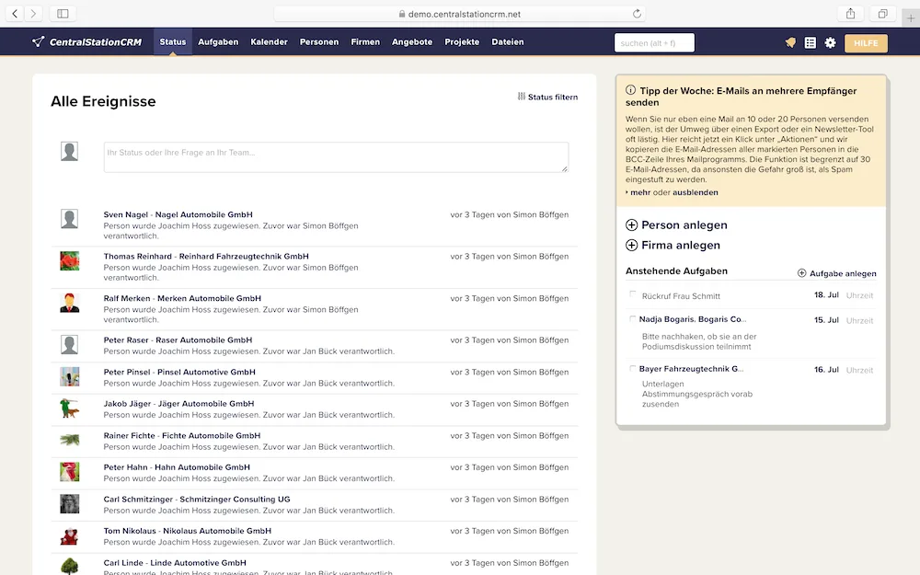920x575 pixels.
Task: Expand the tip with the mehr link
Action: 640,192
